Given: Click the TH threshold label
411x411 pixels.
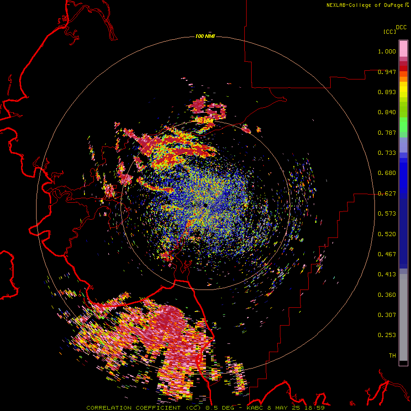Looking at the screenshot, I should [x=392, y=356].
